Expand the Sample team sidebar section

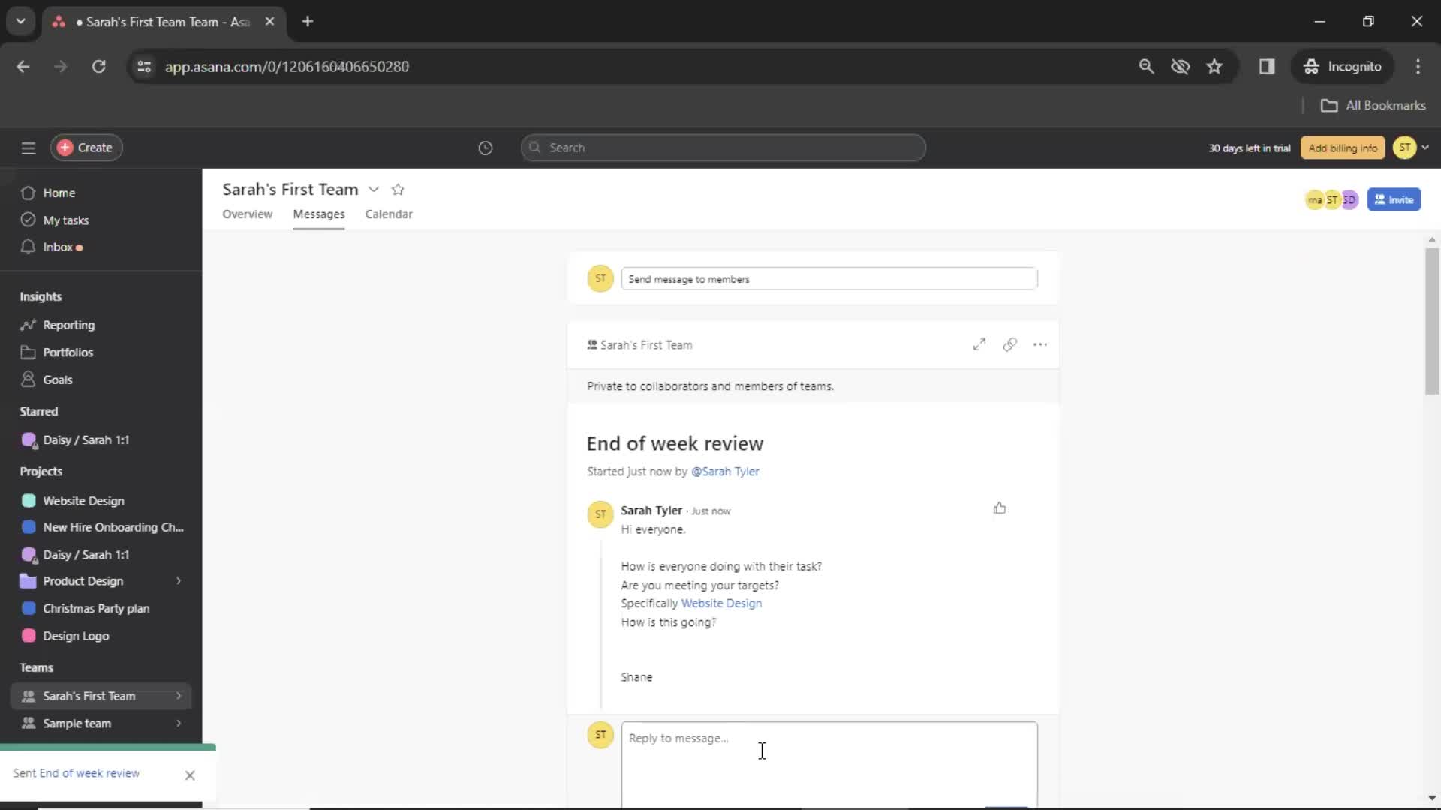[178, 723]
